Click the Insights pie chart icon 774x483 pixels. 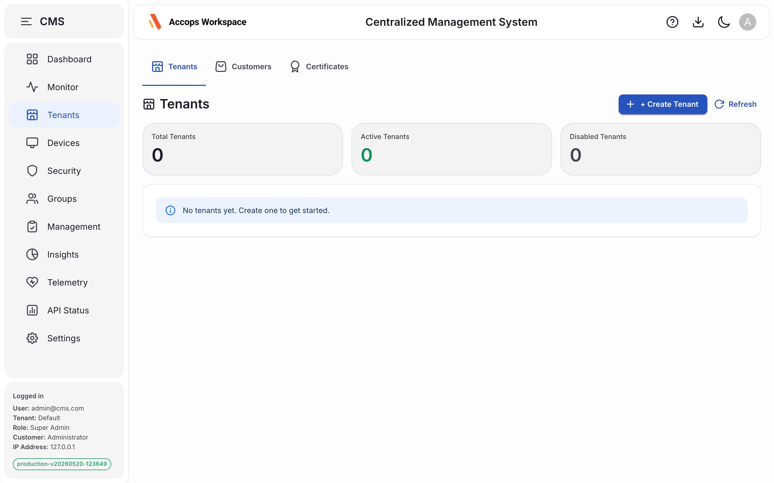(32, 254)
